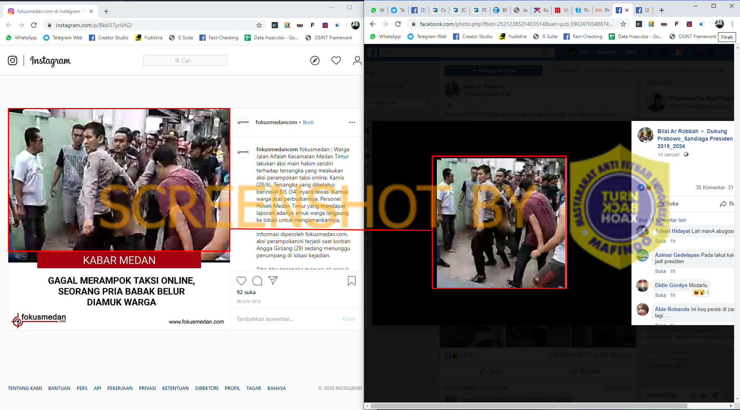Reload the Instagram page in left browser
Screen dimensions: 740x410
coord(34,25)
